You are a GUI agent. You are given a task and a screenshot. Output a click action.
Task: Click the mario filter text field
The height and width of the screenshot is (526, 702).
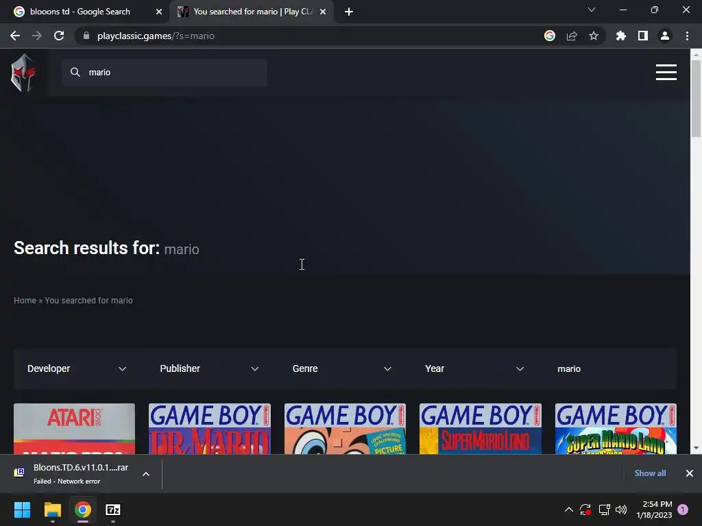coord(611,368)
